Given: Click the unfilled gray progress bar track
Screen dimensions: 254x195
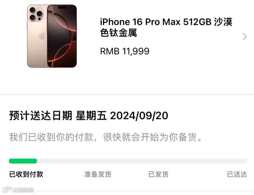Looking at the screenshot, I should (x=142, y=161).
